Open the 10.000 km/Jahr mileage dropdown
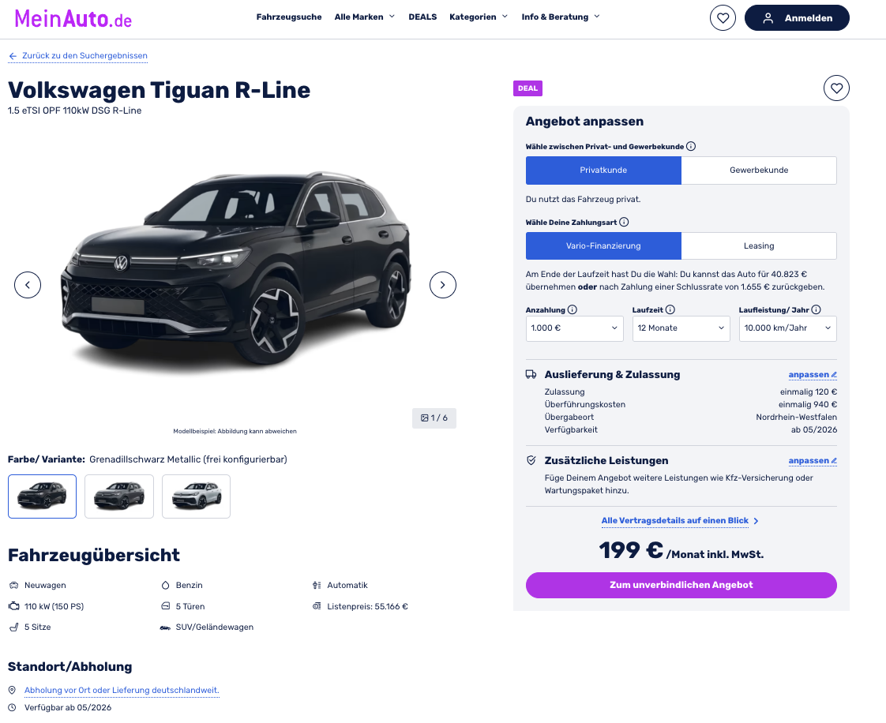Screen dimensions: 886x723 pos(787,328)
